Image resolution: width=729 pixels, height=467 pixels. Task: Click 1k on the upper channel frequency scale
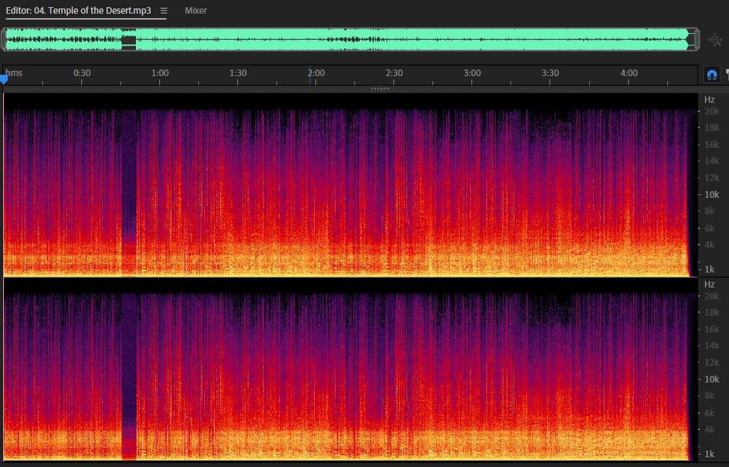coord(709,269)
